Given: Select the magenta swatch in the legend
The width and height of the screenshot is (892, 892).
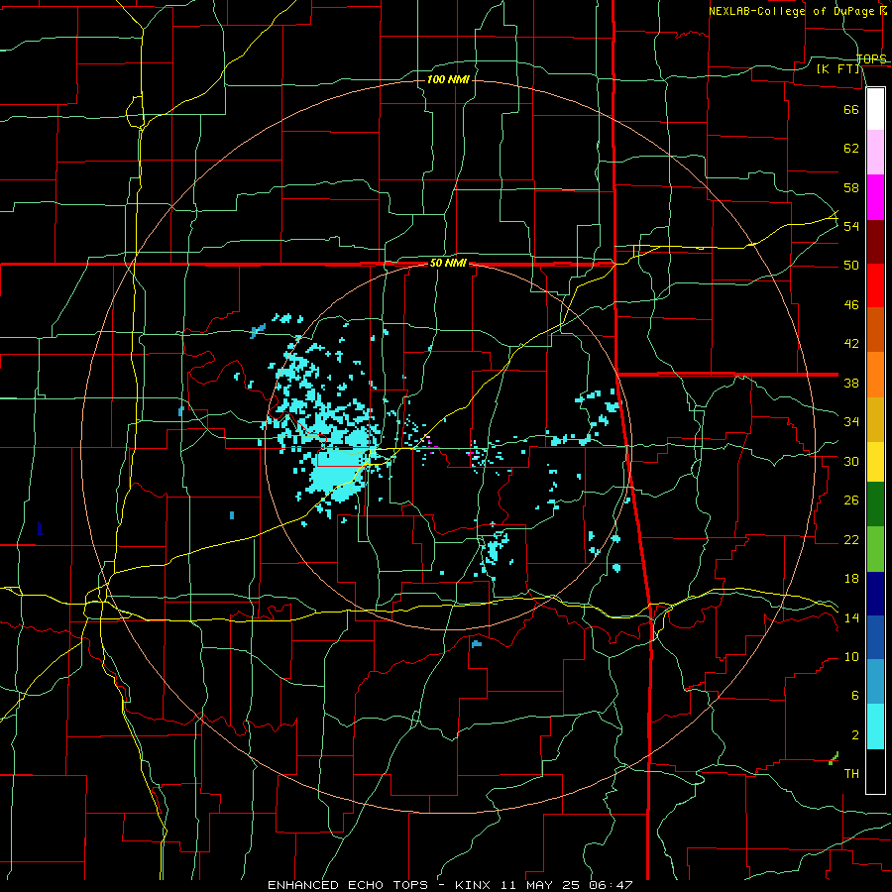Looking at the screenshot, I should pos(875,197).
